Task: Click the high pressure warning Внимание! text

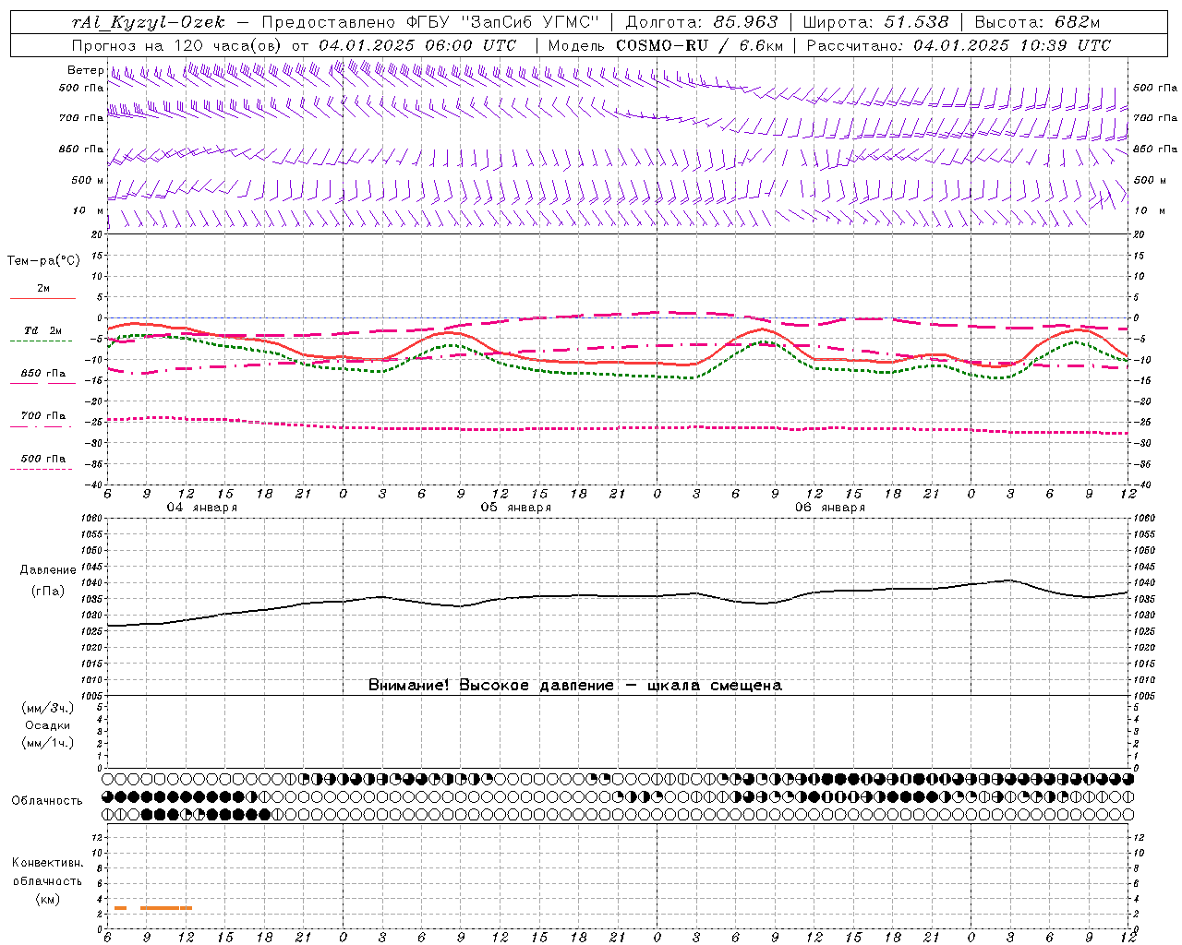Action: tap(575, 685)
